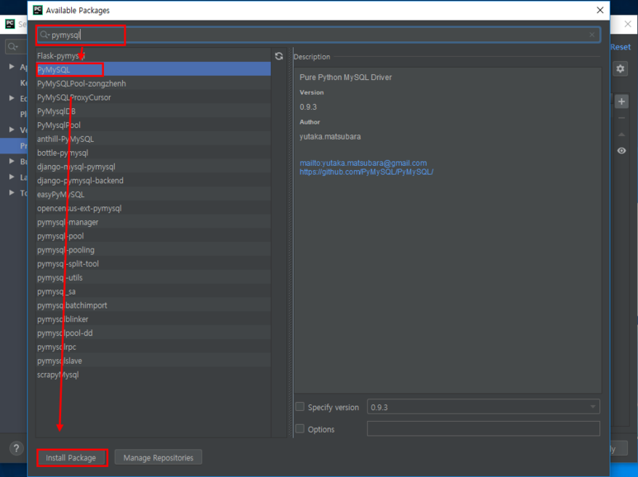This screenshot has height=477, width=638.
Task: Click the minus remove package icon in Settings window
Action: (x=621, y=118)
